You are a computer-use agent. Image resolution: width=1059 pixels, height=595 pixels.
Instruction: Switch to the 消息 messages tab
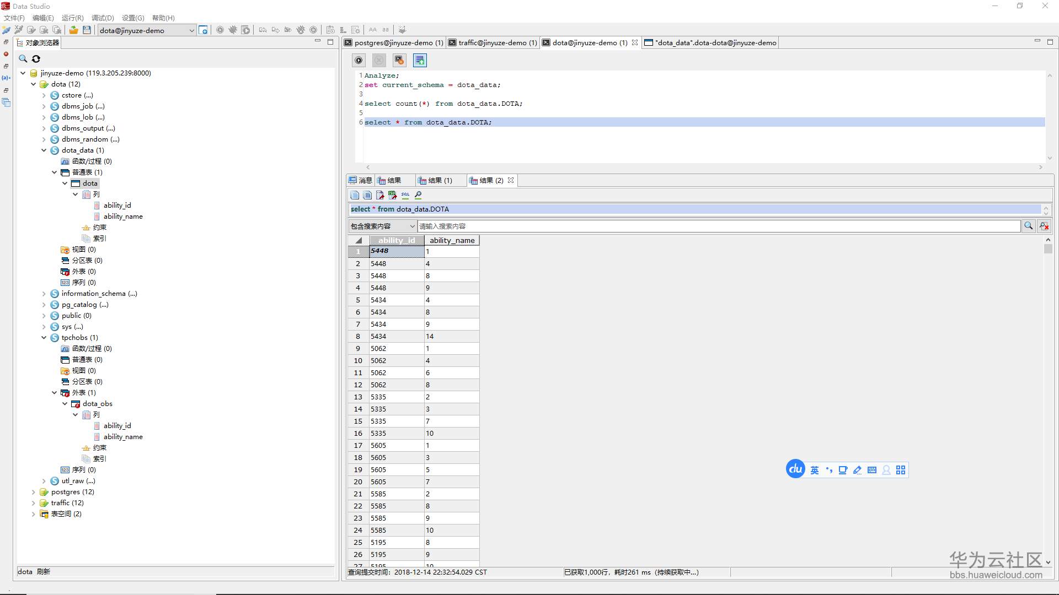361,180
